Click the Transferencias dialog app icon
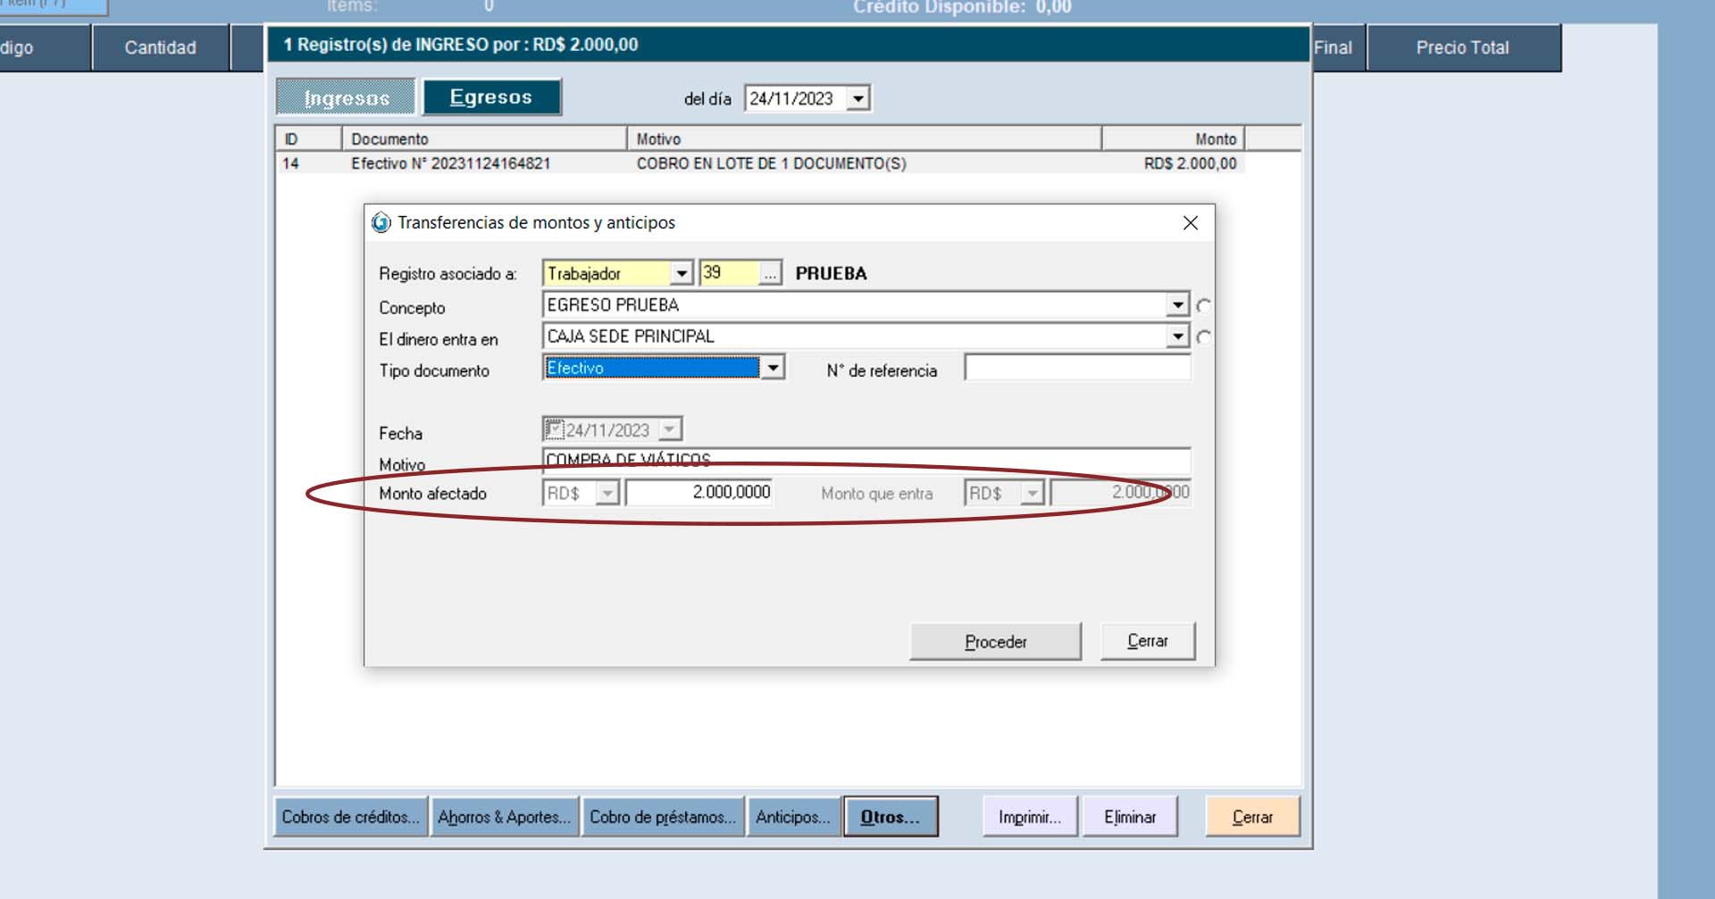1715x899 pixels. coord(381,222)
